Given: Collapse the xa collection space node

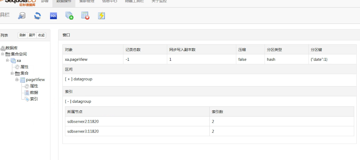Looking at the screenshot, I should point(8,60).
